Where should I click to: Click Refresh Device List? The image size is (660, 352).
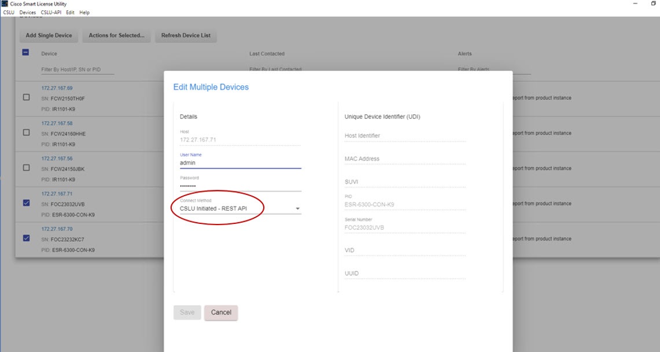point(186,35)
